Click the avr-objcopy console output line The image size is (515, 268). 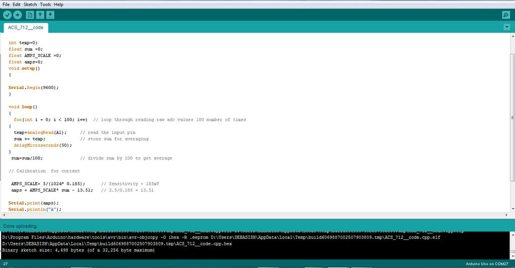[x=221, y=237]
